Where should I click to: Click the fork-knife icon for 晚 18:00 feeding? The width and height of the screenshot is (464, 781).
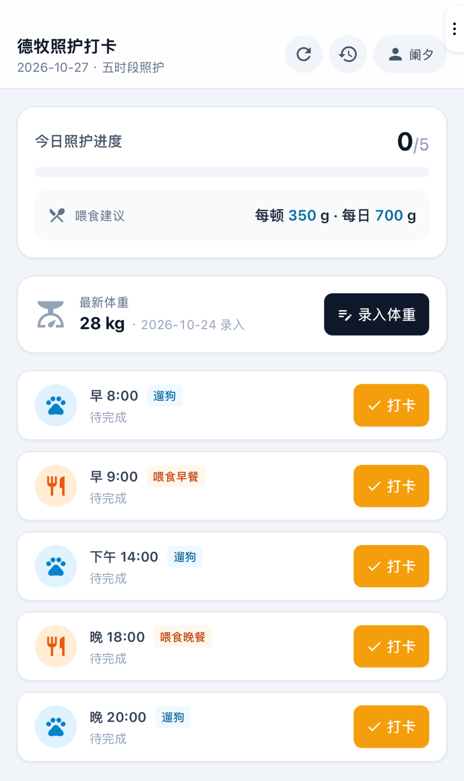click(x=56, y=646)
